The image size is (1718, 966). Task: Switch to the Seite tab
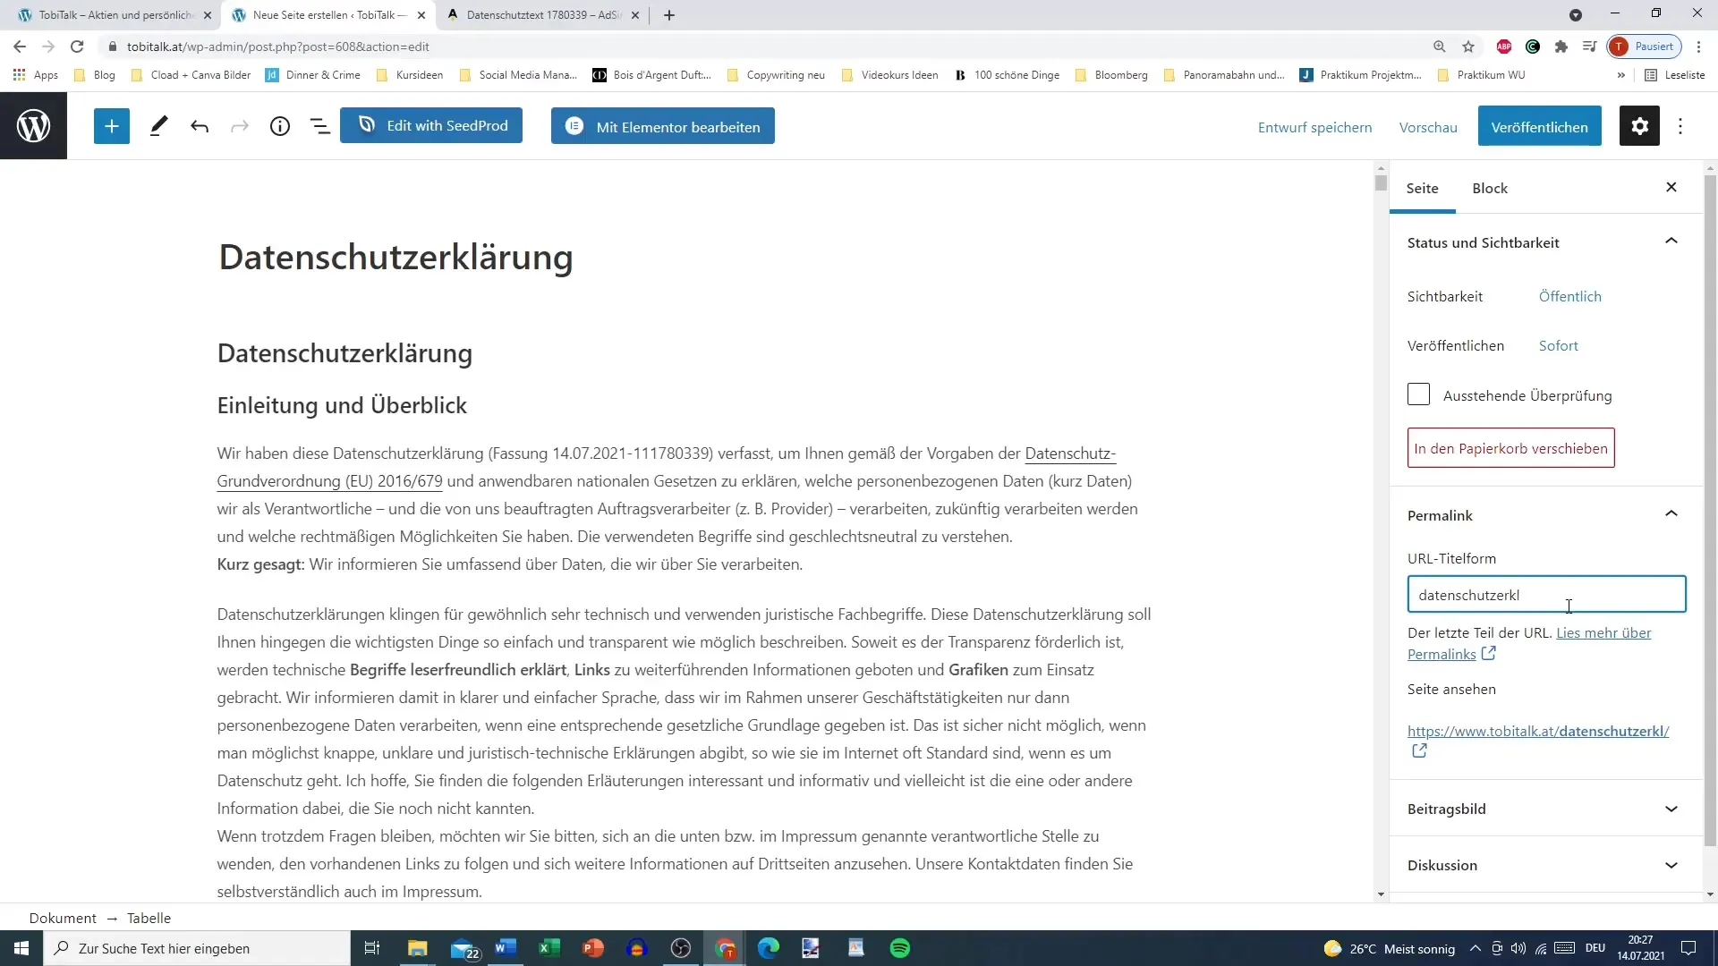pos(1423,188)
